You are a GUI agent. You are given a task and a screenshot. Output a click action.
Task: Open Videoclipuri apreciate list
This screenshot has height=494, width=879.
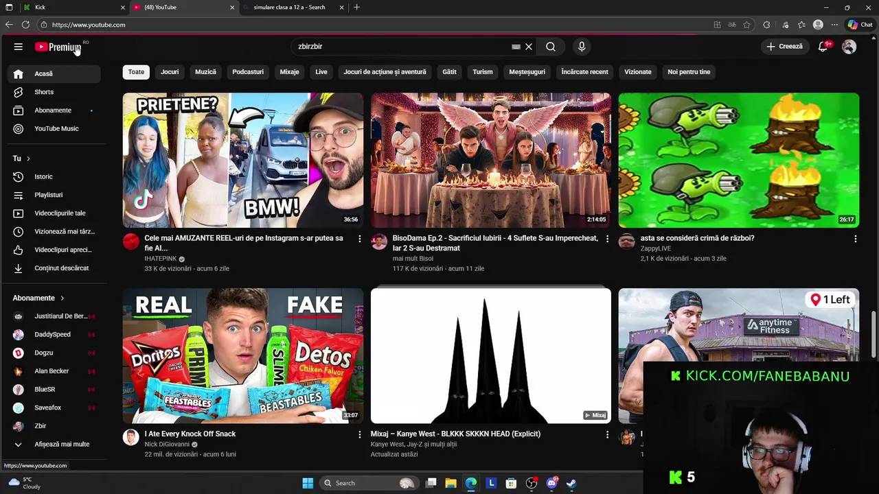tap(55, 250)
